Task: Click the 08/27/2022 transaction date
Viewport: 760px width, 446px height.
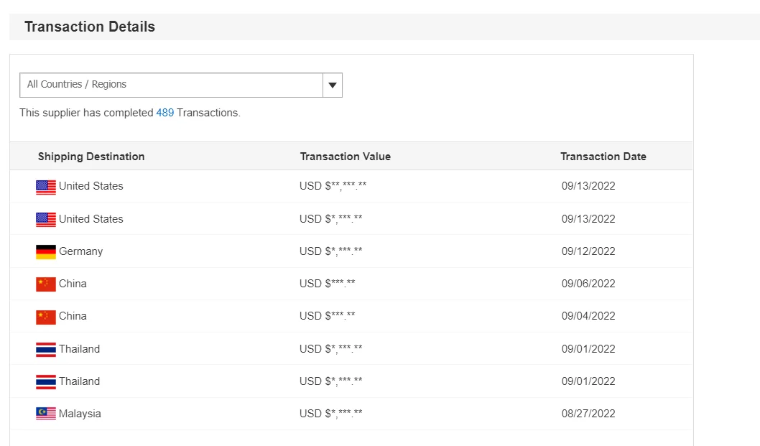Action: [x=588, y=414]
